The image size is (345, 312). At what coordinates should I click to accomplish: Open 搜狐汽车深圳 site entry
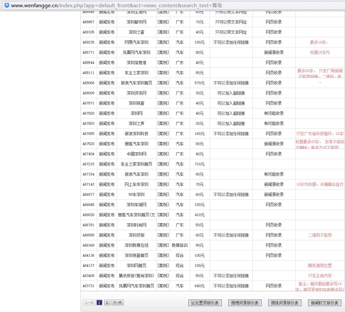coord(136,144)
